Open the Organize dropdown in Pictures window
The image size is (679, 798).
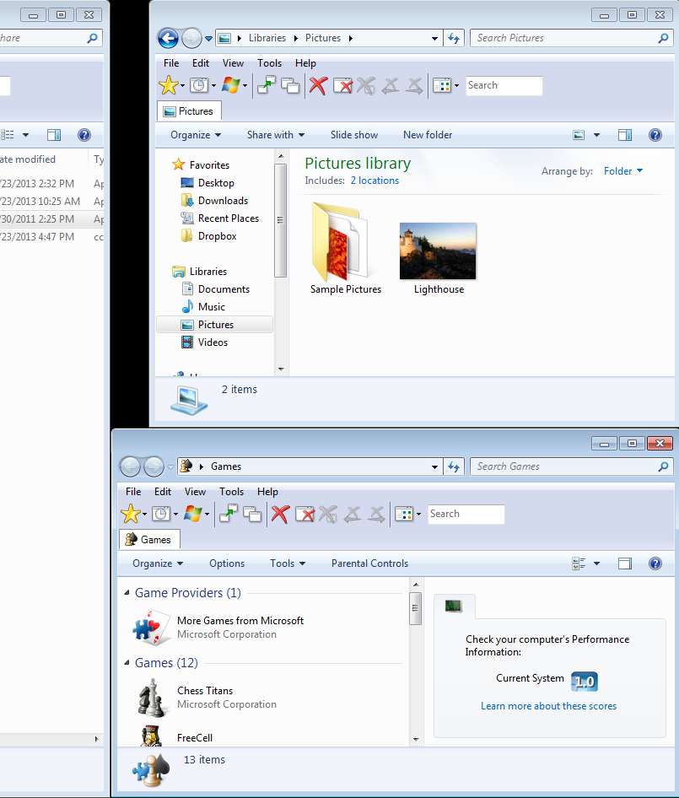196,135
